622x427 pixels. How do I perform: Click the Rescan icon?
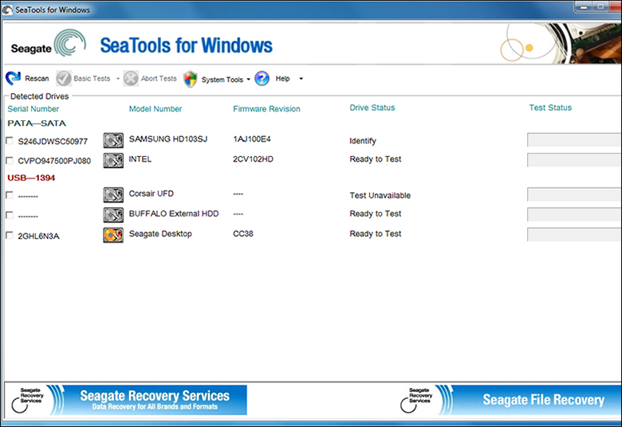coord(13,79)
